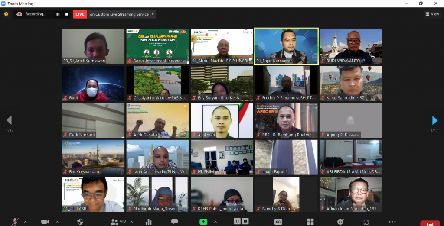
Task: Expand the Custom Live Streaming Service dropdown
Action: [x=152, y=14]
